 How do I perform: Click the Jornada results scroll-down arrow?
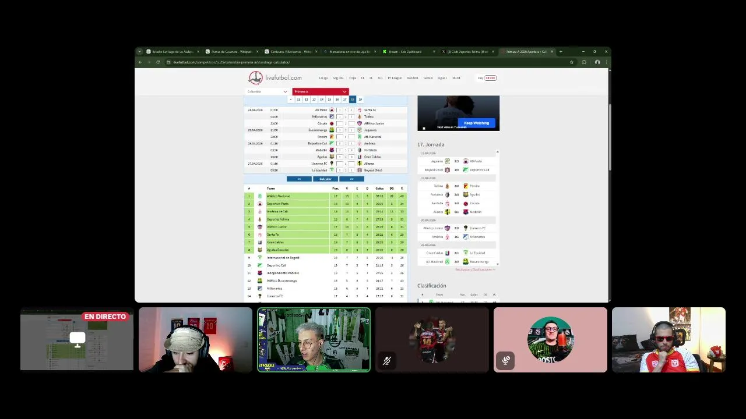pos(497,264)
